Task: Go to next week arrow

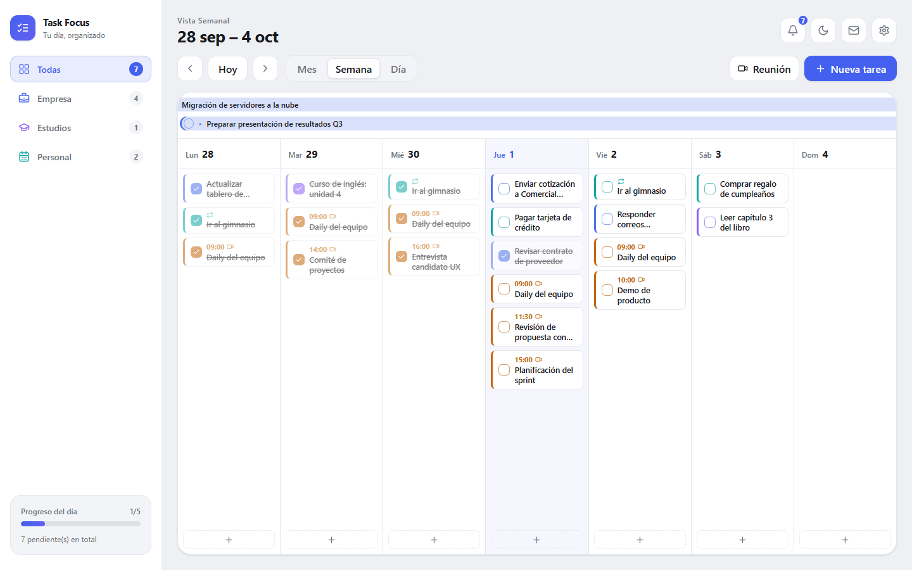Action: click(x=265, y=68)
